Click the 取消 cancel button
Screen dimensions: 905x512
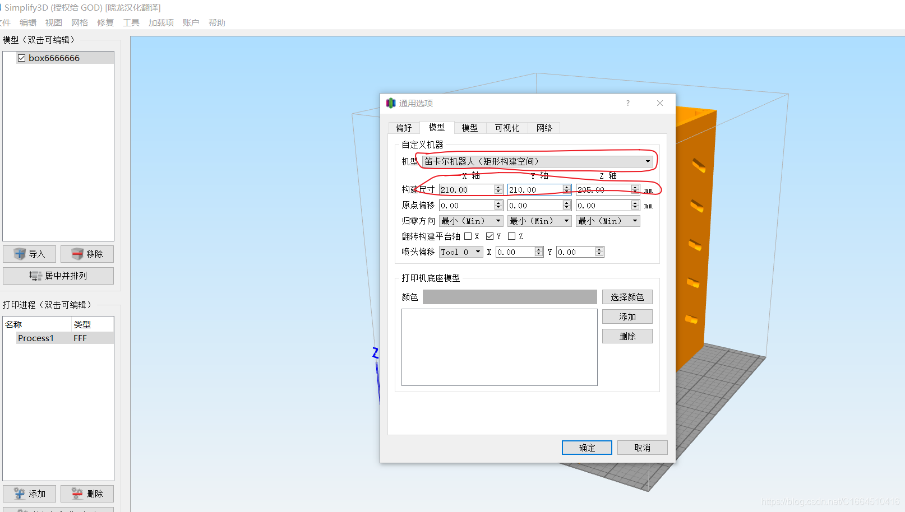(643, 448)
